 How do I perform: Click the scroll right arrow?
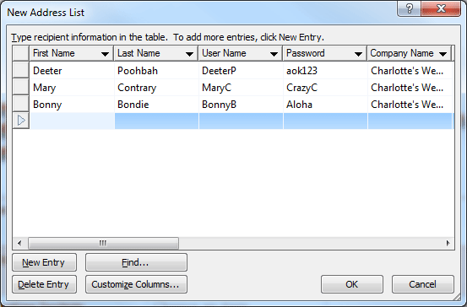tap(448, 244)
